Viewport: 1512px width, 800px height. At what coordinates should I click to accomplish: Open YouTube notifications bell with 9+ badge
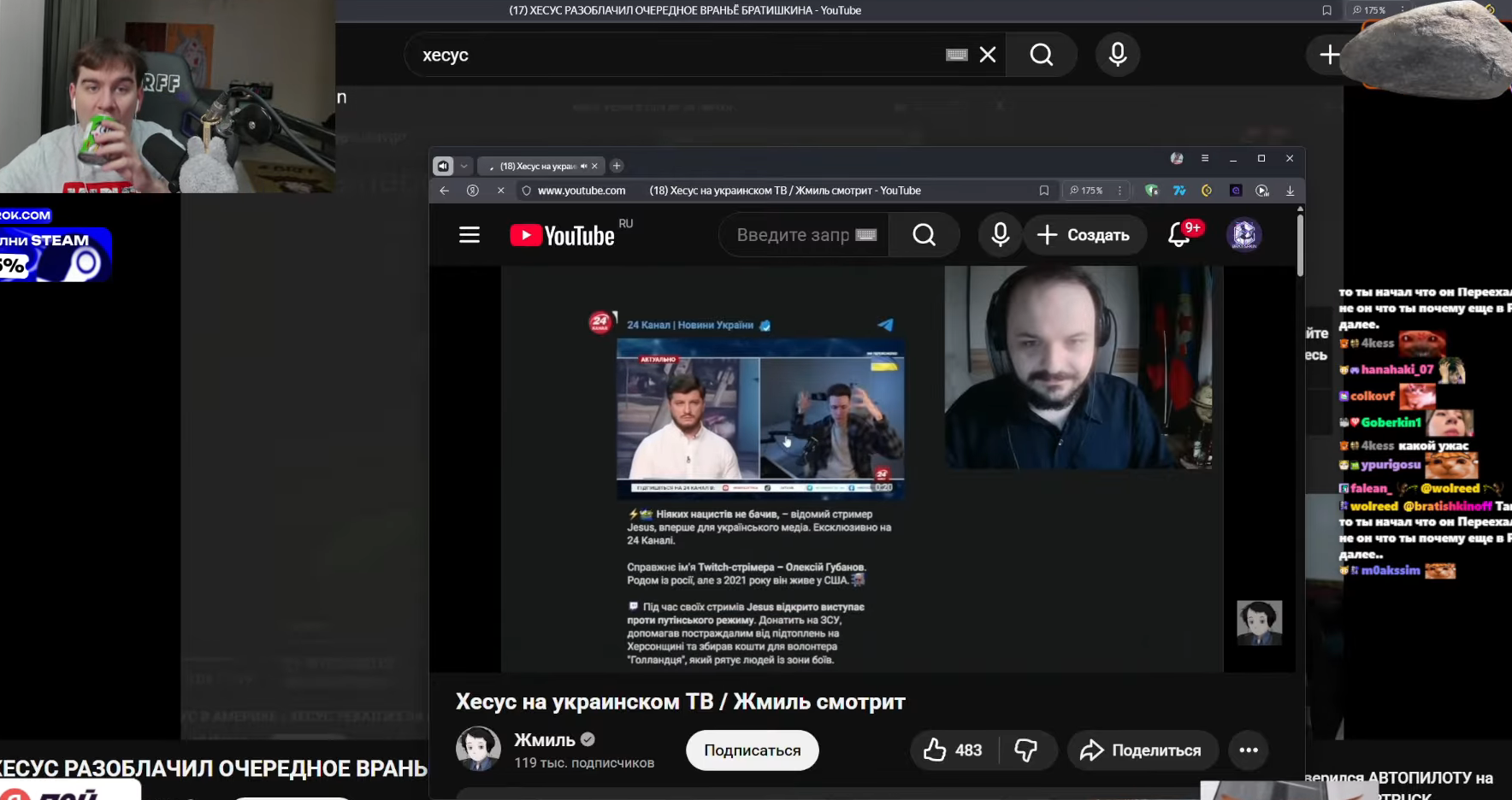(x=1181, y=234)
